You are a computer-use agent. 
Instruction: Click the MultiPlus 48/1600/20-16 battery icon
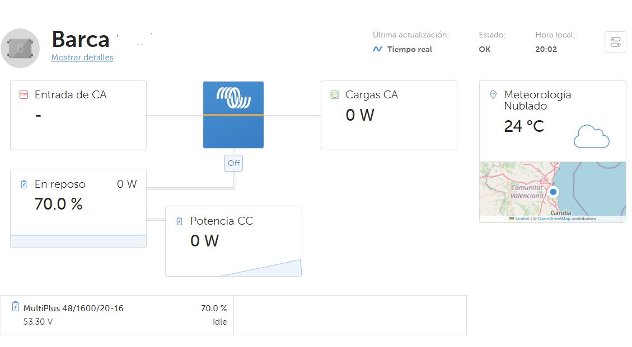pos(15,307)
